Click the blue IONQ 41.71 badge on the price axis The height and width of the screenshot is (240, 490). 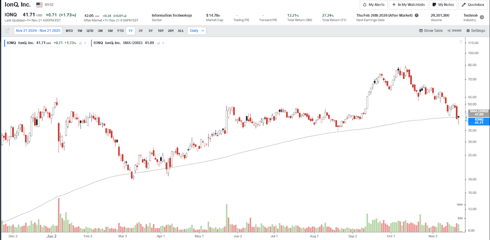pos(479,121)
